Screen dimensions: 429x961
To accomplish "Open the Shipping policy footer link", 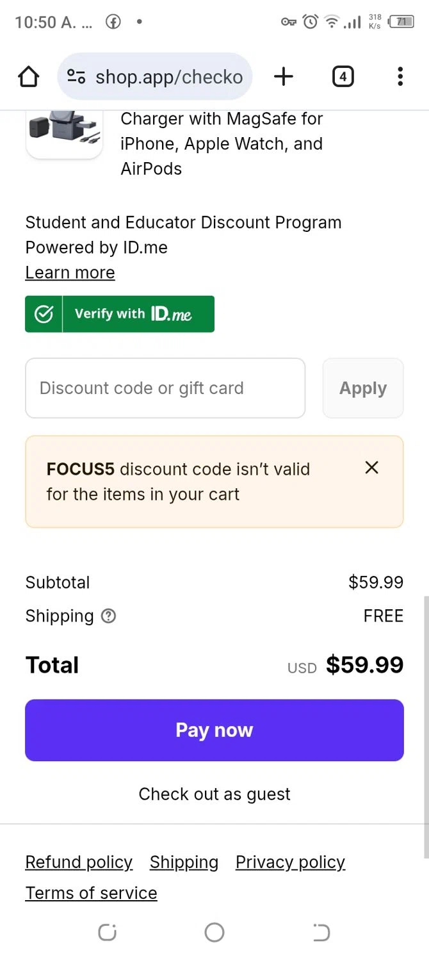I will click(x=184, y=862).
